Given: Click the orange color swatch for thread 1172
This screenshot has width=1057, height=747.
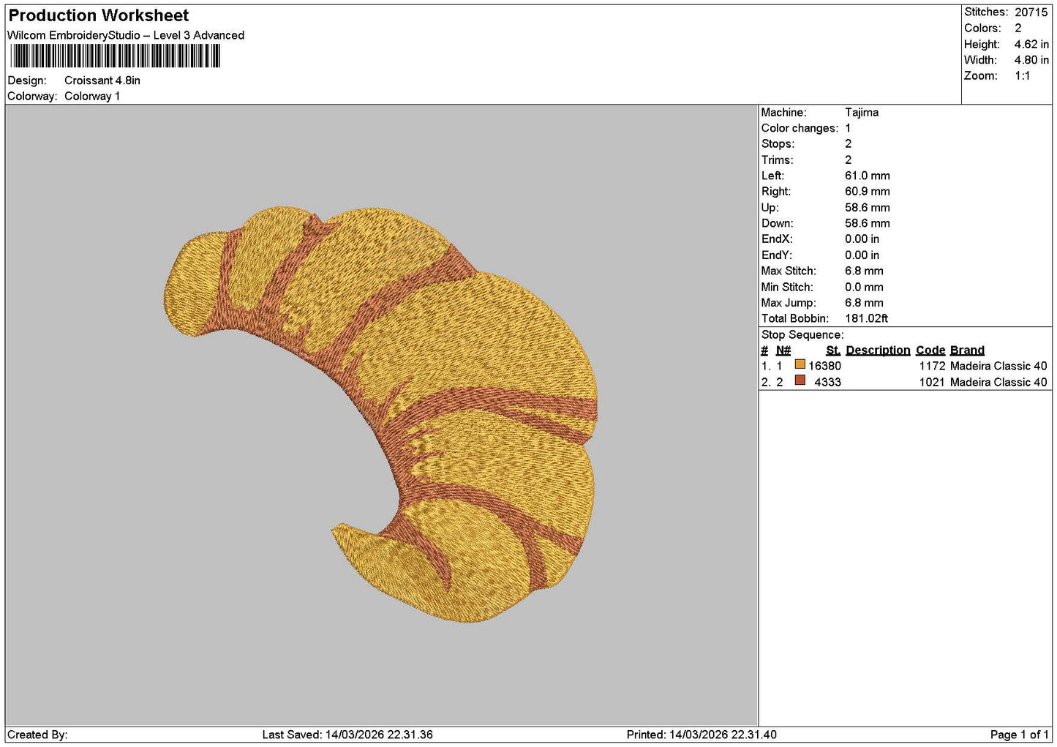Looking at the screenshot, I should point(800,364).
